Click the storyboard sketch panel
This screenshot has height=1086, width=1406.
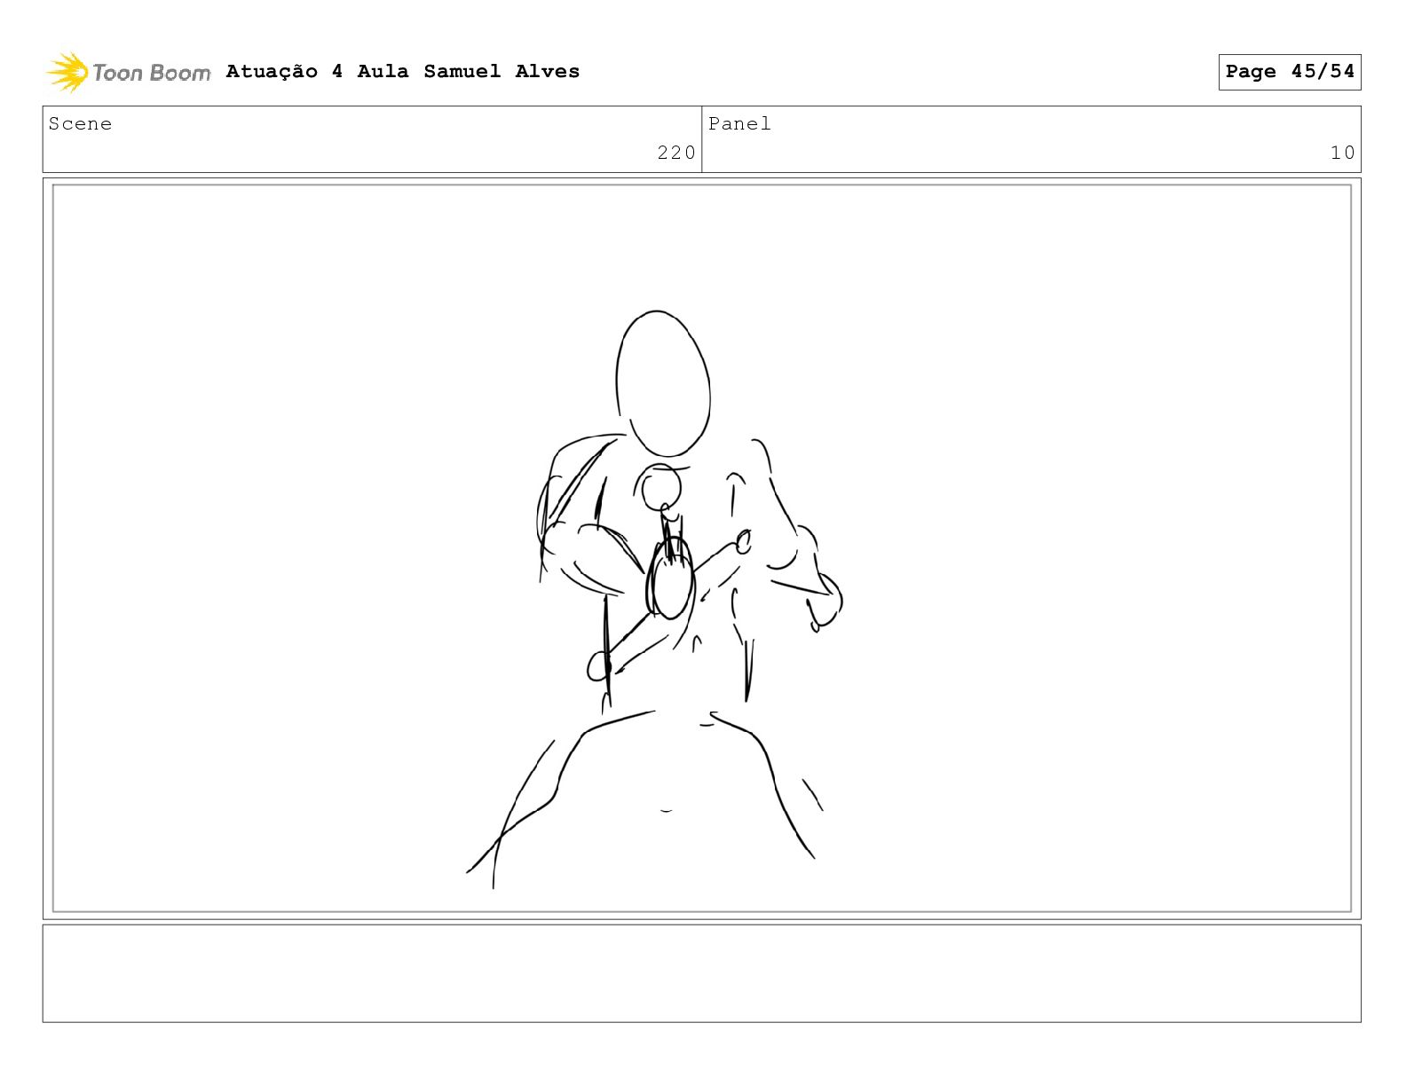pos(702,548)
